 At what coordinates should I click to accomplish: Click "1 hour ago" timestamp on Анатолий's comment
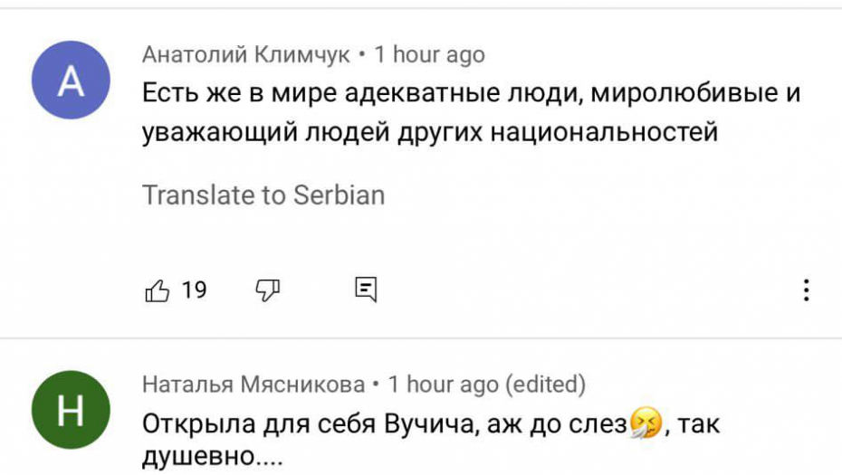pyautogui.click(x=430, y=55)
